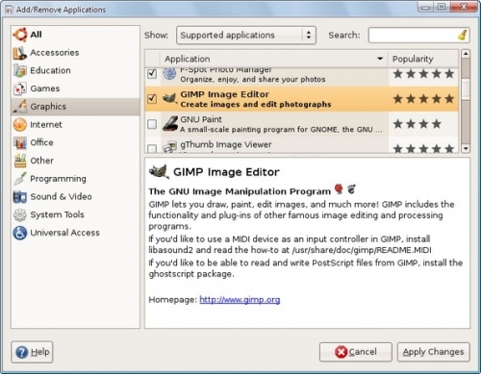Clear the search field with the broom icon
Screen dimensions: 481x374
pyautogui.click(x=462, y=36)
